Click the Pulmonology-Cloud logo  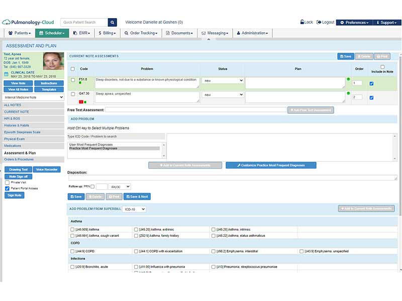point(28,22)
